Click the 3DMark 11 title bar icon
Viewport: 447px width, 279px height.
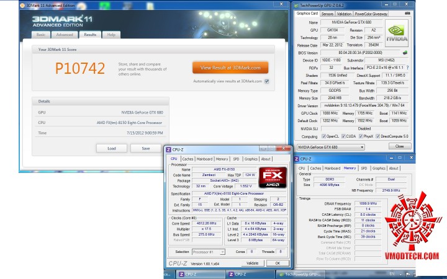(x=22, y=5)
